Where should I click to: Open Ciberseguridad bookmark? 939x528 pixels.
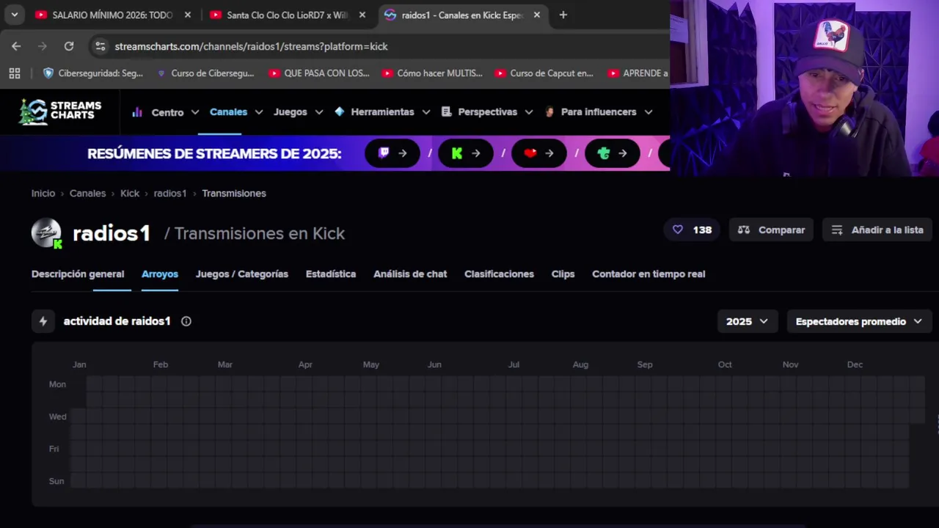[93, 73]
